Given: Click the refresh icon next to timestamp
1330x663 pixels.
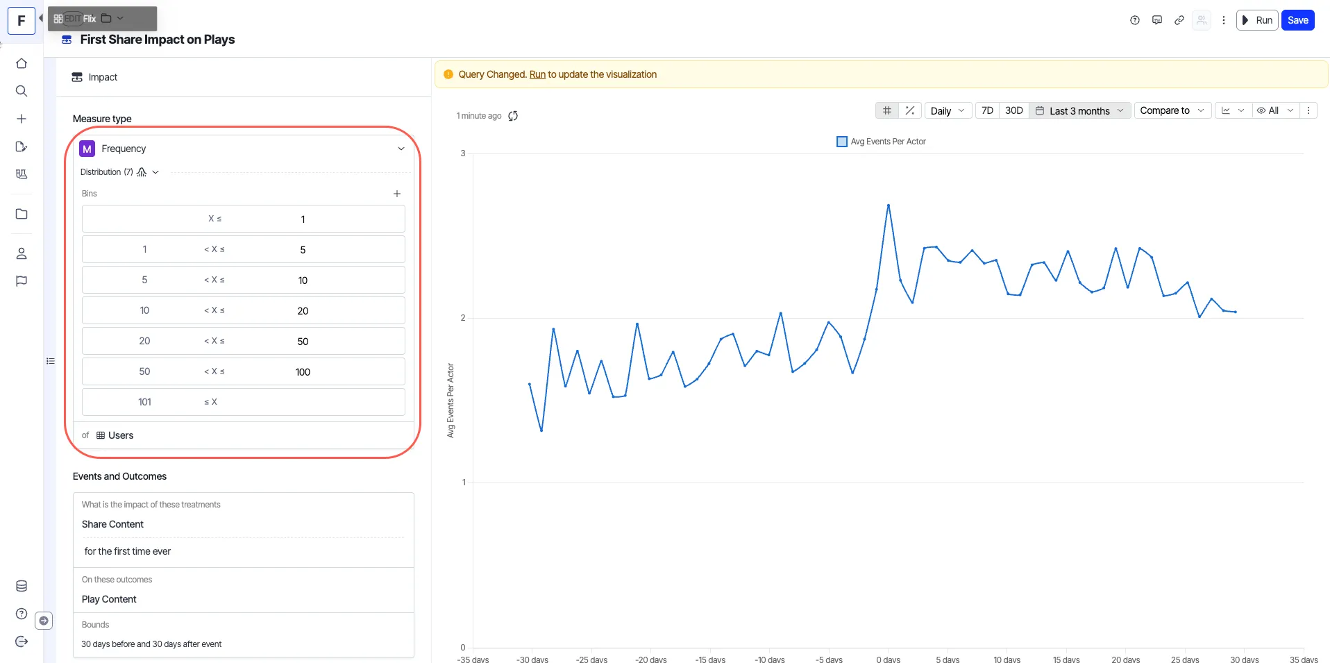Looking at the screenshot, I should (513, 116).
